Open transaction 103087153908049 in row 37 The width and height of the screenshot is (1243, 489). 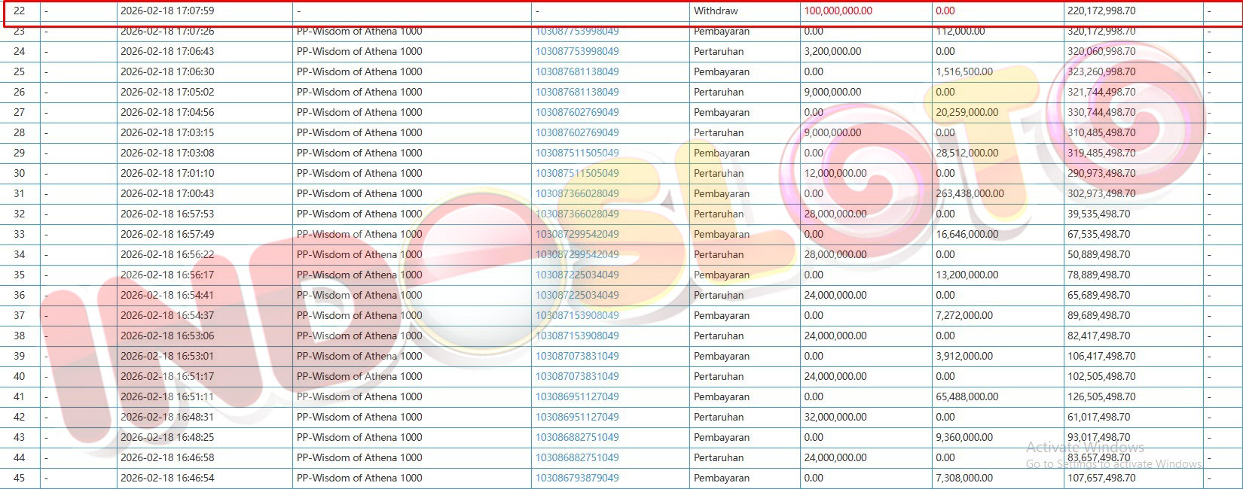[577, 315]
